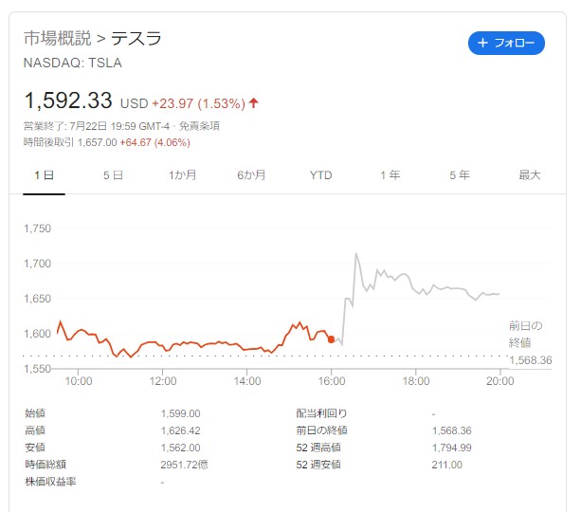Click the red closing price dot on chart
The height and width of the screenshot is (512, 581).
[332, 339]
